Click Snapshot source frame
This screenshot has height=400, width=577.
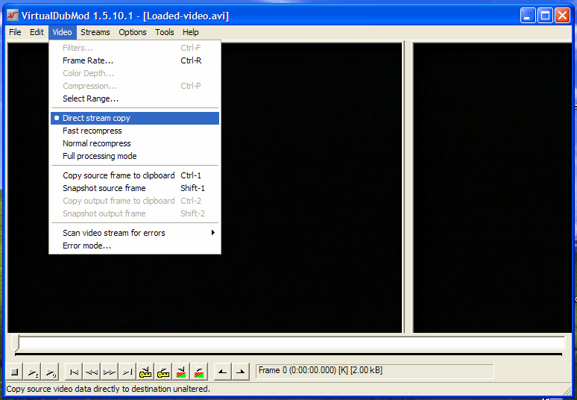coord(135,188)
